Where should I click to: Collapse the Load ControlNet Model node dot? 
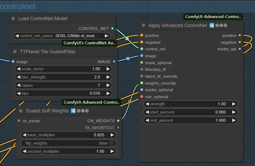click(x=13, y=19)
